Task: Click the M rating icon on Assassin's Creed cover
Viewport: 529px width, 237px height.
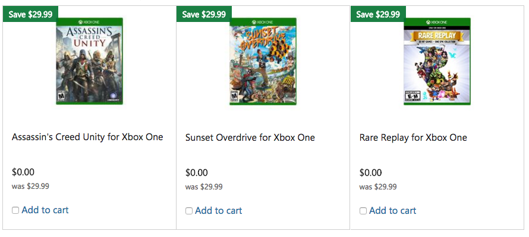Action: point(61,97)
